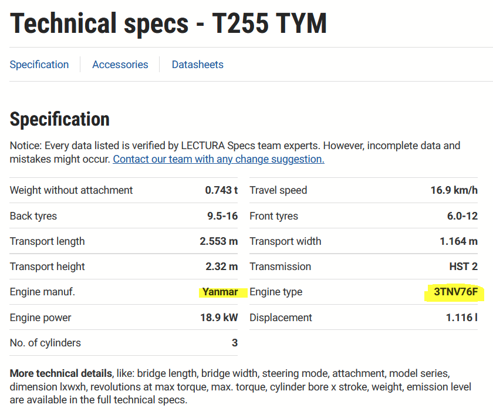Click the 16.9 km/h travel speed value
Image resolution: width=493 pixels, height=418 pixels.
(x=454, y=190)
